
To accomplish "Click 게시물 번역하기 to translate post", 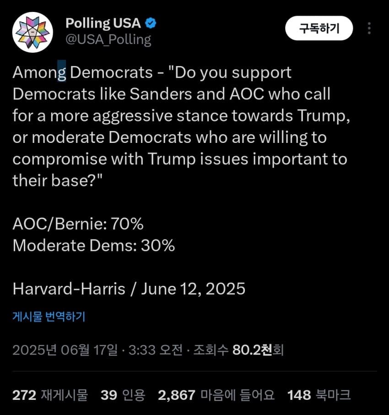I will [49, 316].
